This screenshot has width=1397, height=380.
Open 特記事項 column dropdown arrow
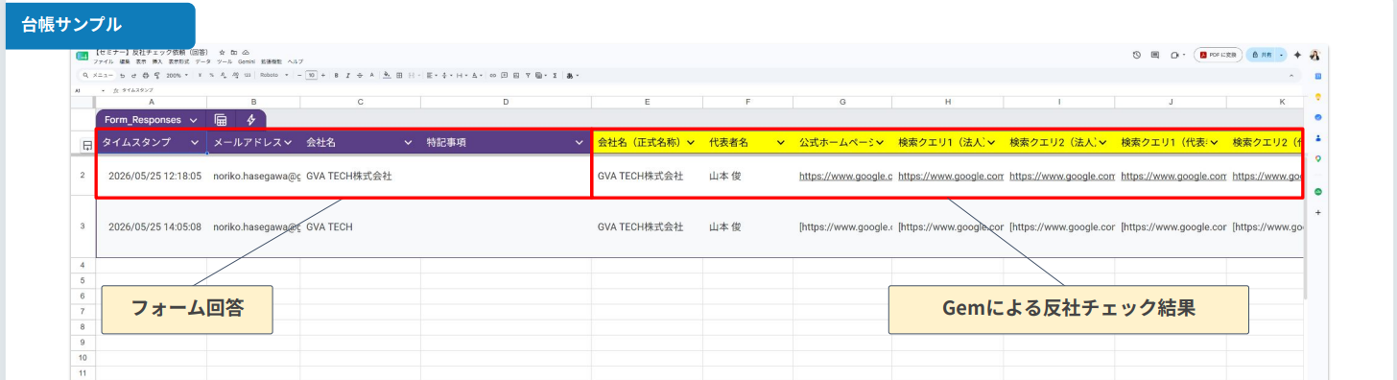click(579, 142)
